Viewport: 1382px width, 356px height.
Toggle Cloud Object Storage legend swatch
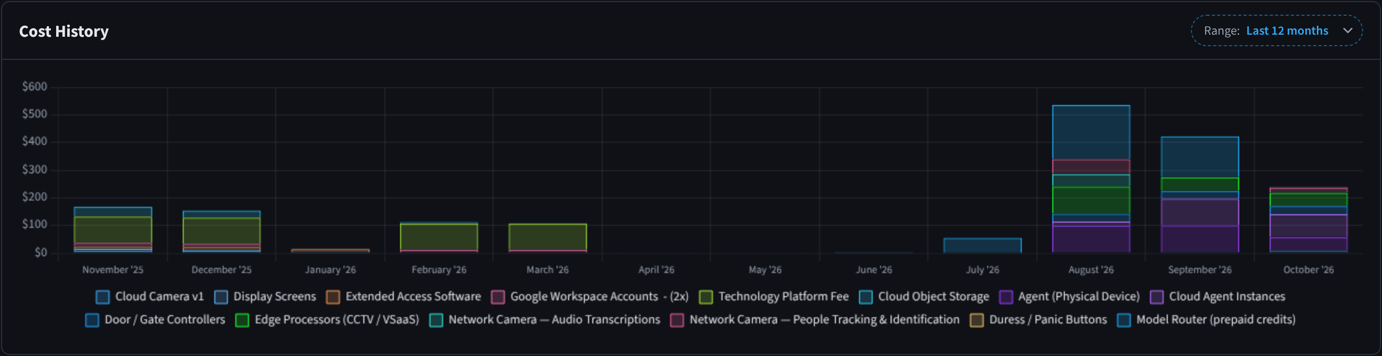tap(865, 297)
